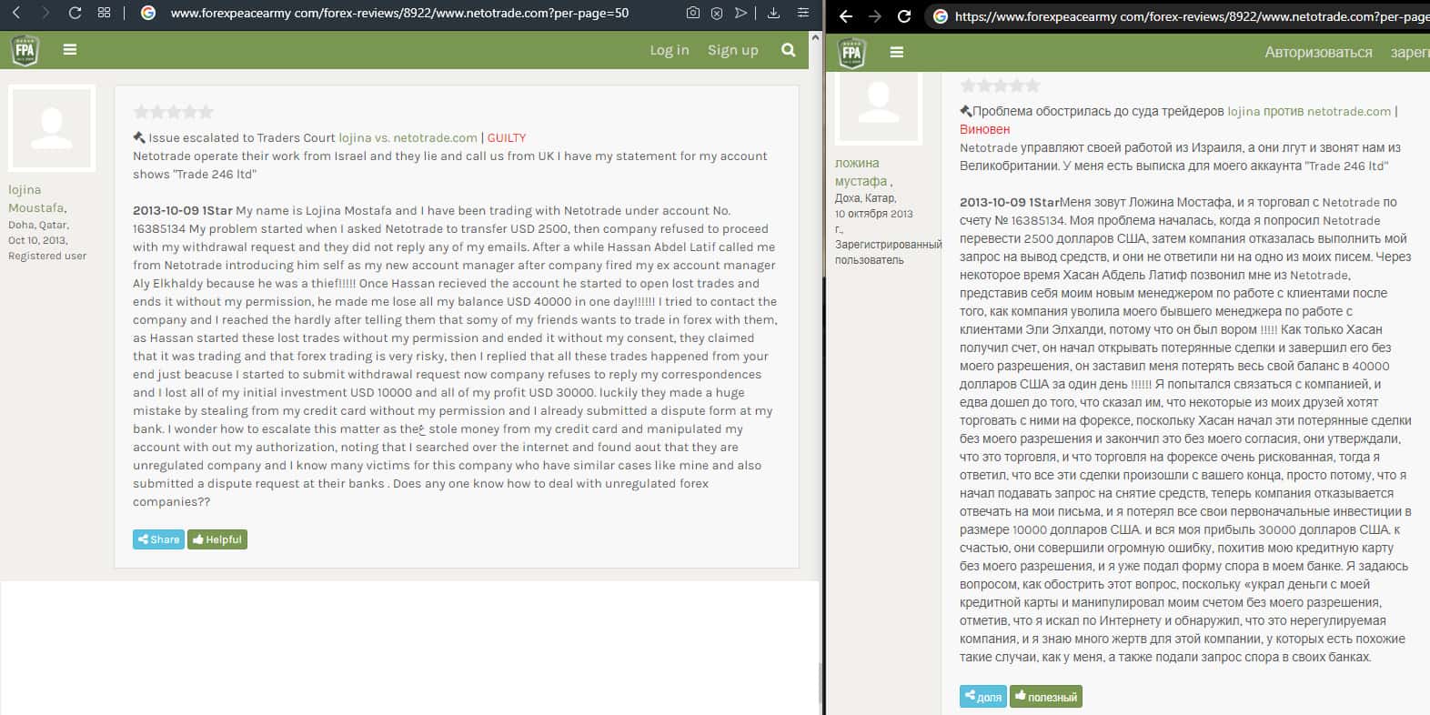This screenshot has width=1430, height=715.
Task: Click the 'Доха, Катар,' location text
Action: pos(866,197)
